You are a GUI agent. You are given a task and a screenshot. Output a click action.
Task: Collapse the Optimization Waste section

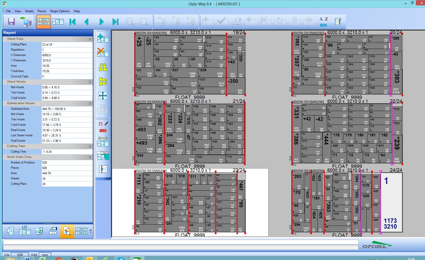(90, 103)
